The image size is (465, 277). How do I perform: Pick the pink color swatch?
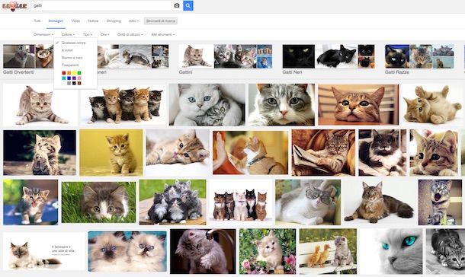(x=79, y=78)
